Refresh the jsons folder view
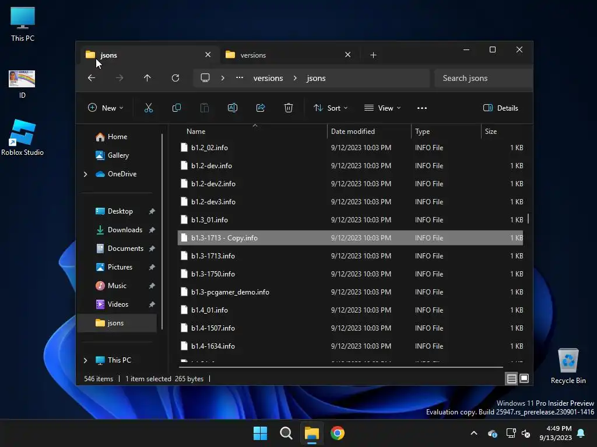This screenshot has height=447, width=597. [175, 78]
